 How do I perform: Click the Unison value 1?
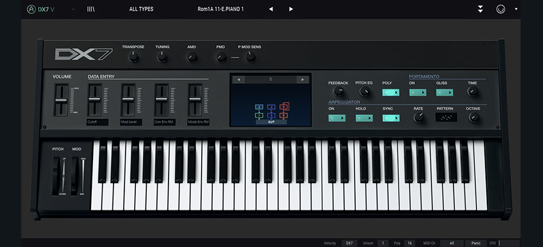tap(383, 243)
